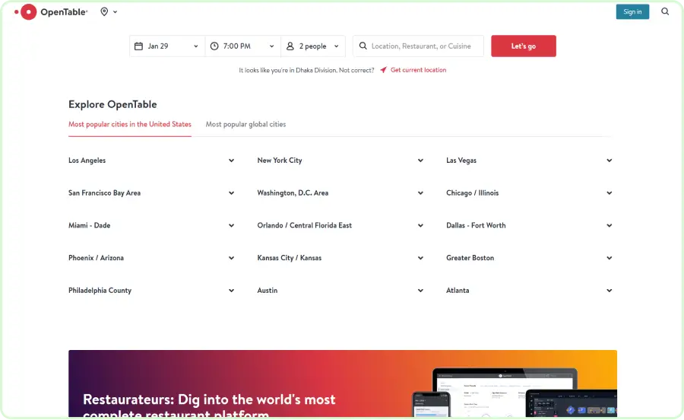Expand the Austin chevron
Screen dimensions: 684x420
(x=420, y=291)
